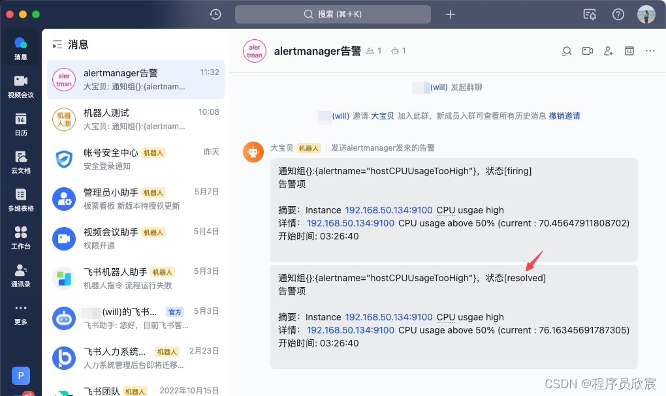The height and width of the screenshot is (396, 666).
Task: Open the 大宝贝 bot avatar
Action: coord(253,152)
